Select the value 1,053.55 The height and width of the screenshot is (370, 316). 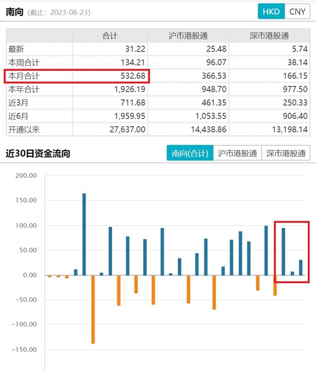point(210,116)
